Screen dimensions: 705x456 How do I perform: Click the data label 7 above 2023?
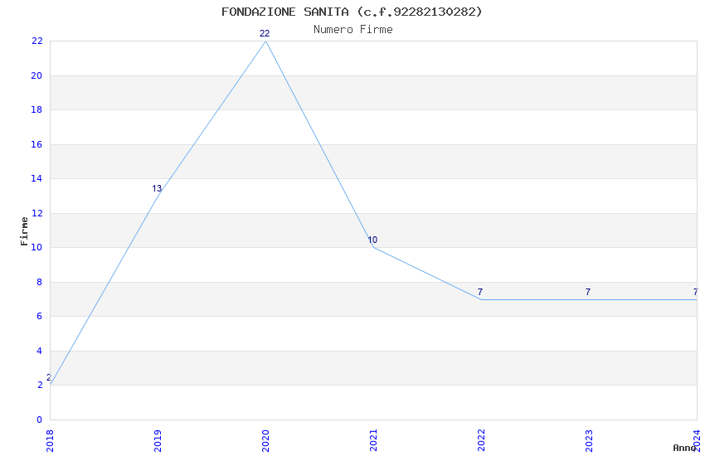pos(588,292)
